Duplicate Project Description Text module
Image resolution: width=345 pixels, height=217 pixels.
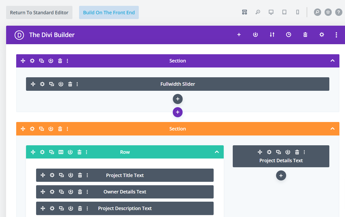coord(61,209)
